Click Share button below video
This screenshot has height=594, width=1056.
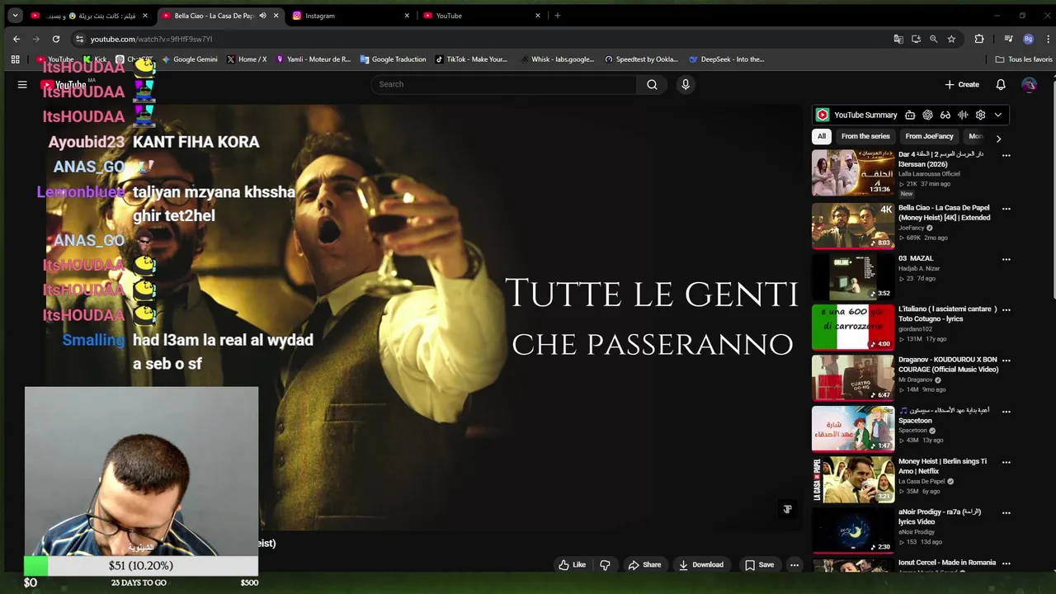click(x=644, y=565)
